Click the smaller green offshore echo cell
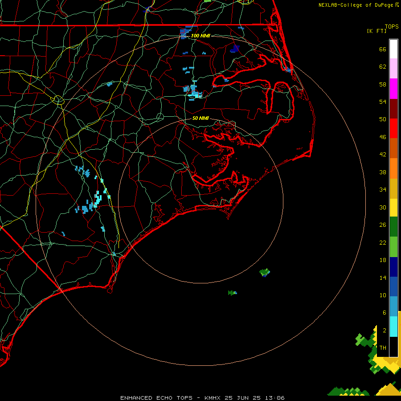 coord(232,293)
